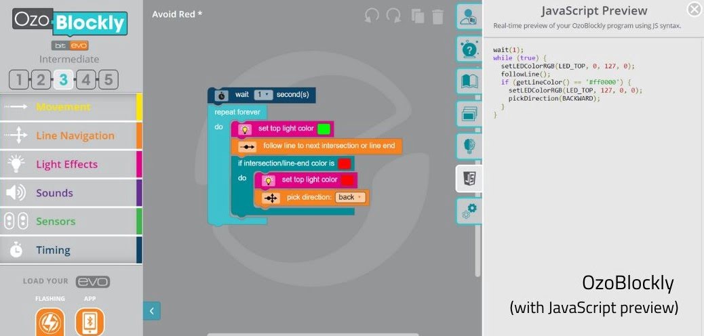The height and width of the screenshot is (336, 704).
Task: Click the wait(1) code line
Action: pyautogui.click(x=508, y=50)
